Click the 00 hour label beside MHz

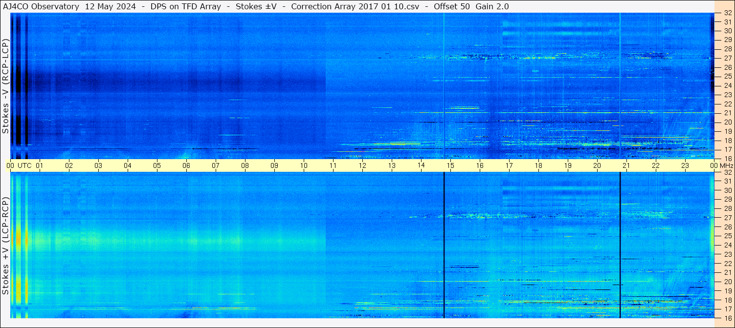(x=714, y=165)
